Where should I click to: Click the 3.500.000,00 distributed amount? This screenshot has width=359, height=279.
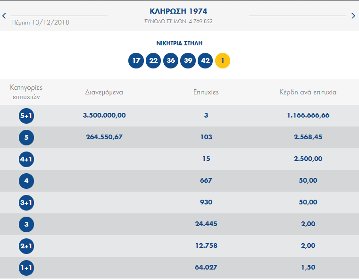click(x=104, y=115)
